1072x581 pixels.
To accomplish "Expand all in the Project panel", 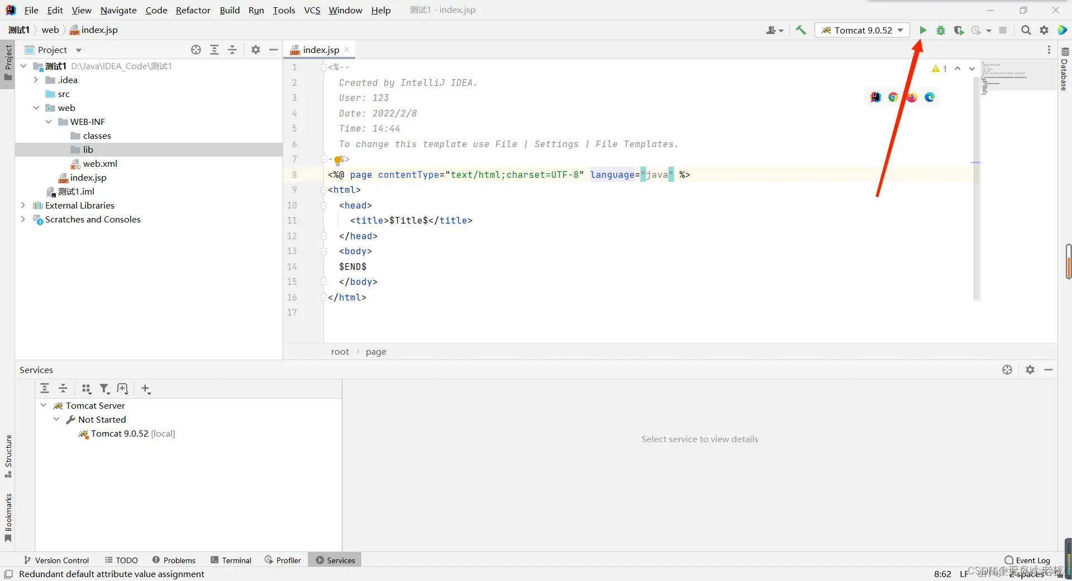I will coord(214,50).
